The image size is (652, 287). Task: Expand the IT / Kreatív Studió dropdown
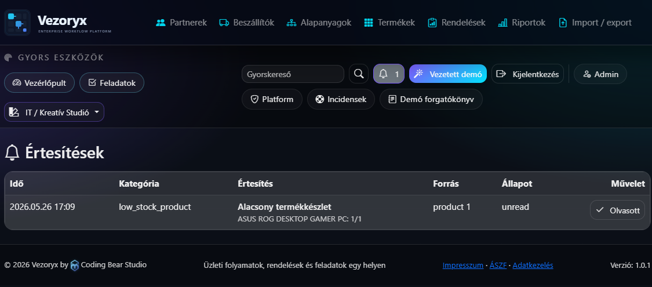tap(54, 112)
